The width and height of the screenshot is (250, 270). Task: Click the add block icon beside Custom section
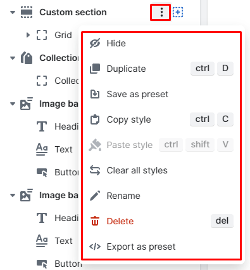[x=178, y=12]
